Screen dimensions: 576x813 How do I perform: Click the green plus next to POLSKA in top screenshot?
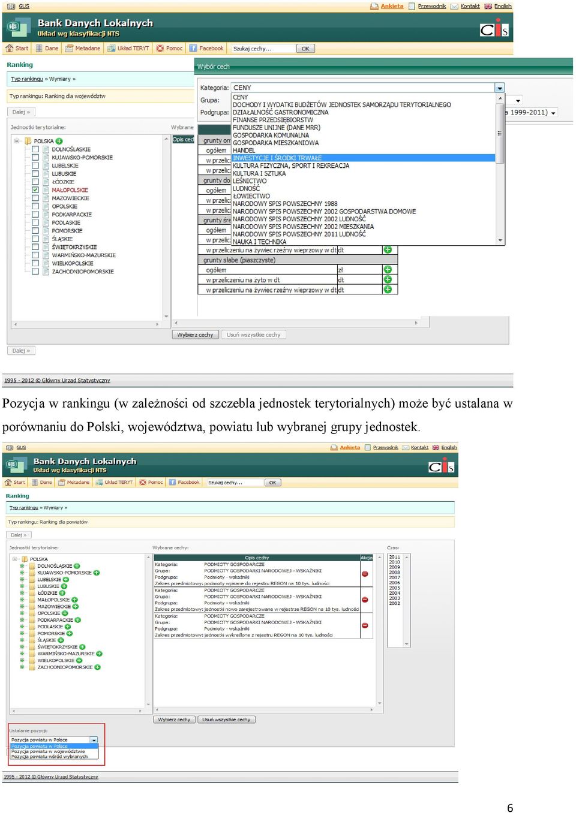tap(59, 141)
